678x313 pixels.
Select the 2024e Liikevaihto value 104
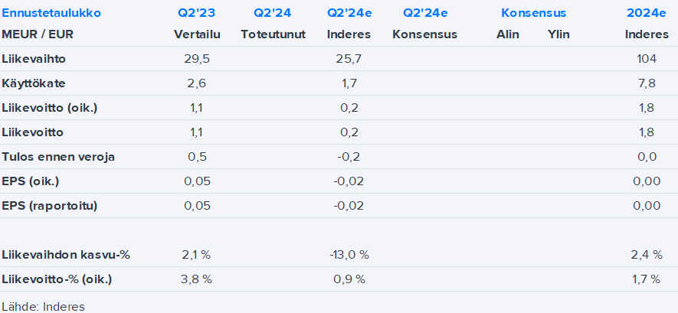(x=647, y=57)
